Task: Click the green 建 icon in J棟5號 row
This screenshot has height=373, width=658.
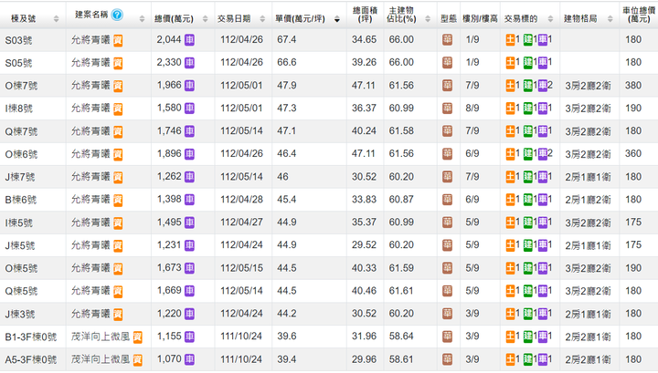Action: 527,245
